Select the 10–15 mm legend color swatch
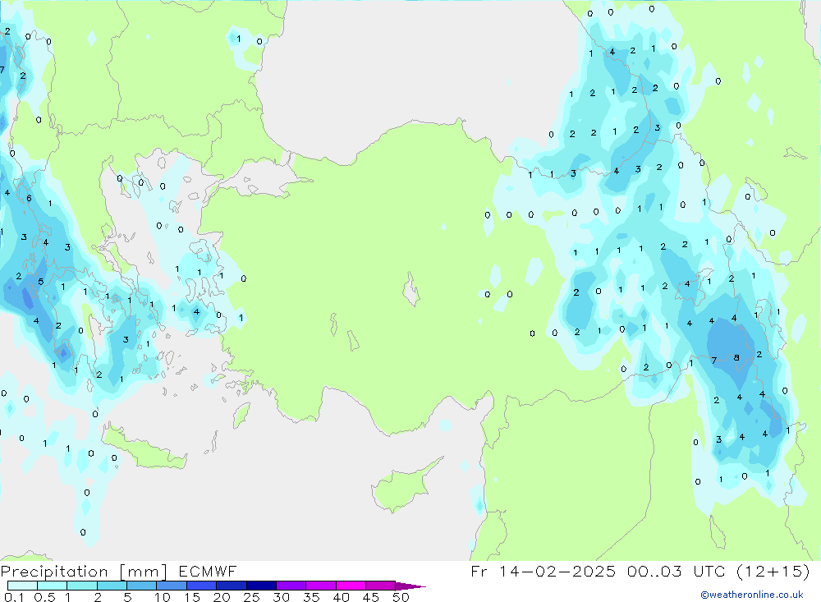Image resolution: width=821 pixels, height=602 pixels. pos(172,586)
